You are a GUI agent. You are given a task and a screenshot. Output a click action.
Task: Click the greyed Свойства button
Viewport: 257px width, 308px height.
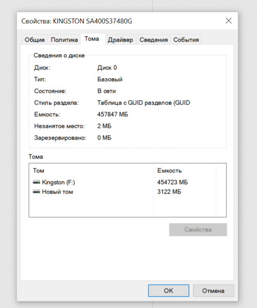pos(198,229)
